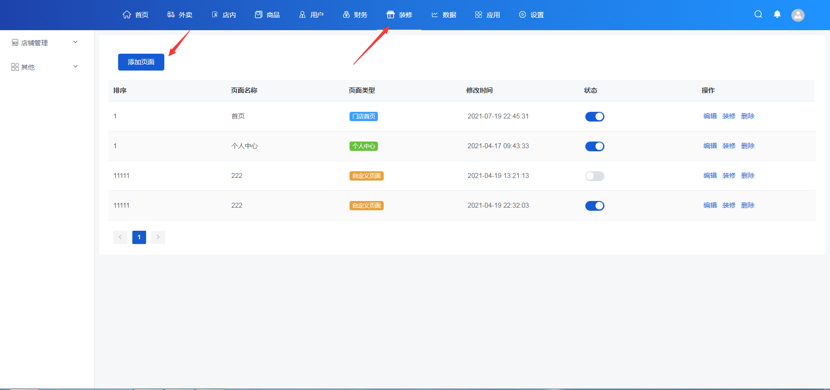Click 编辑 for the 个人中心 row
This screenshot has width=830, height=390.
point(710,146)
